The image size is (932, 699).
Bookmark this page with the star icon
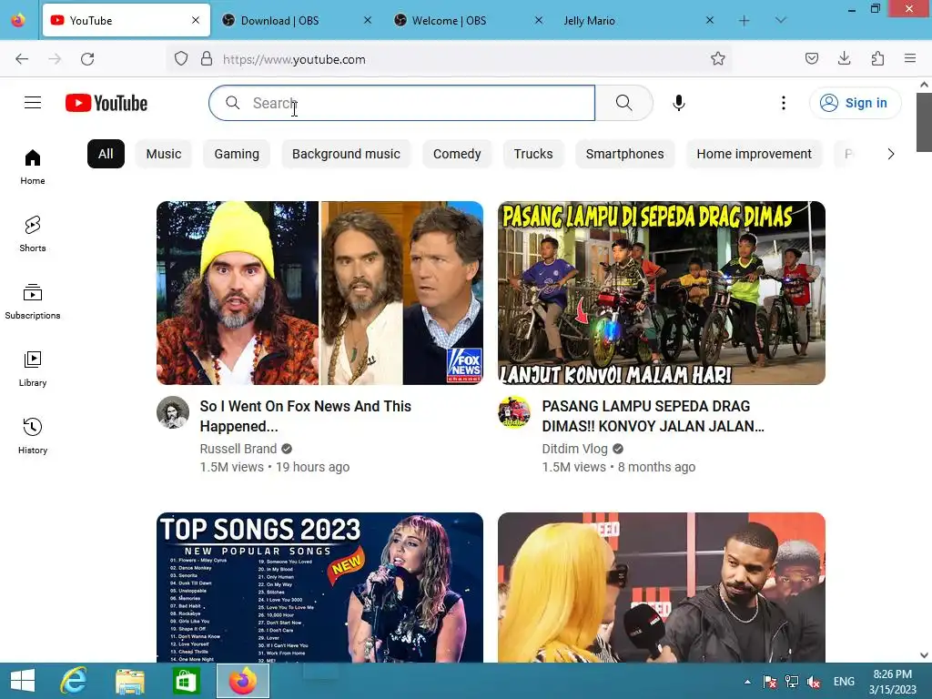pyautogui.click(x=718, y=59)
